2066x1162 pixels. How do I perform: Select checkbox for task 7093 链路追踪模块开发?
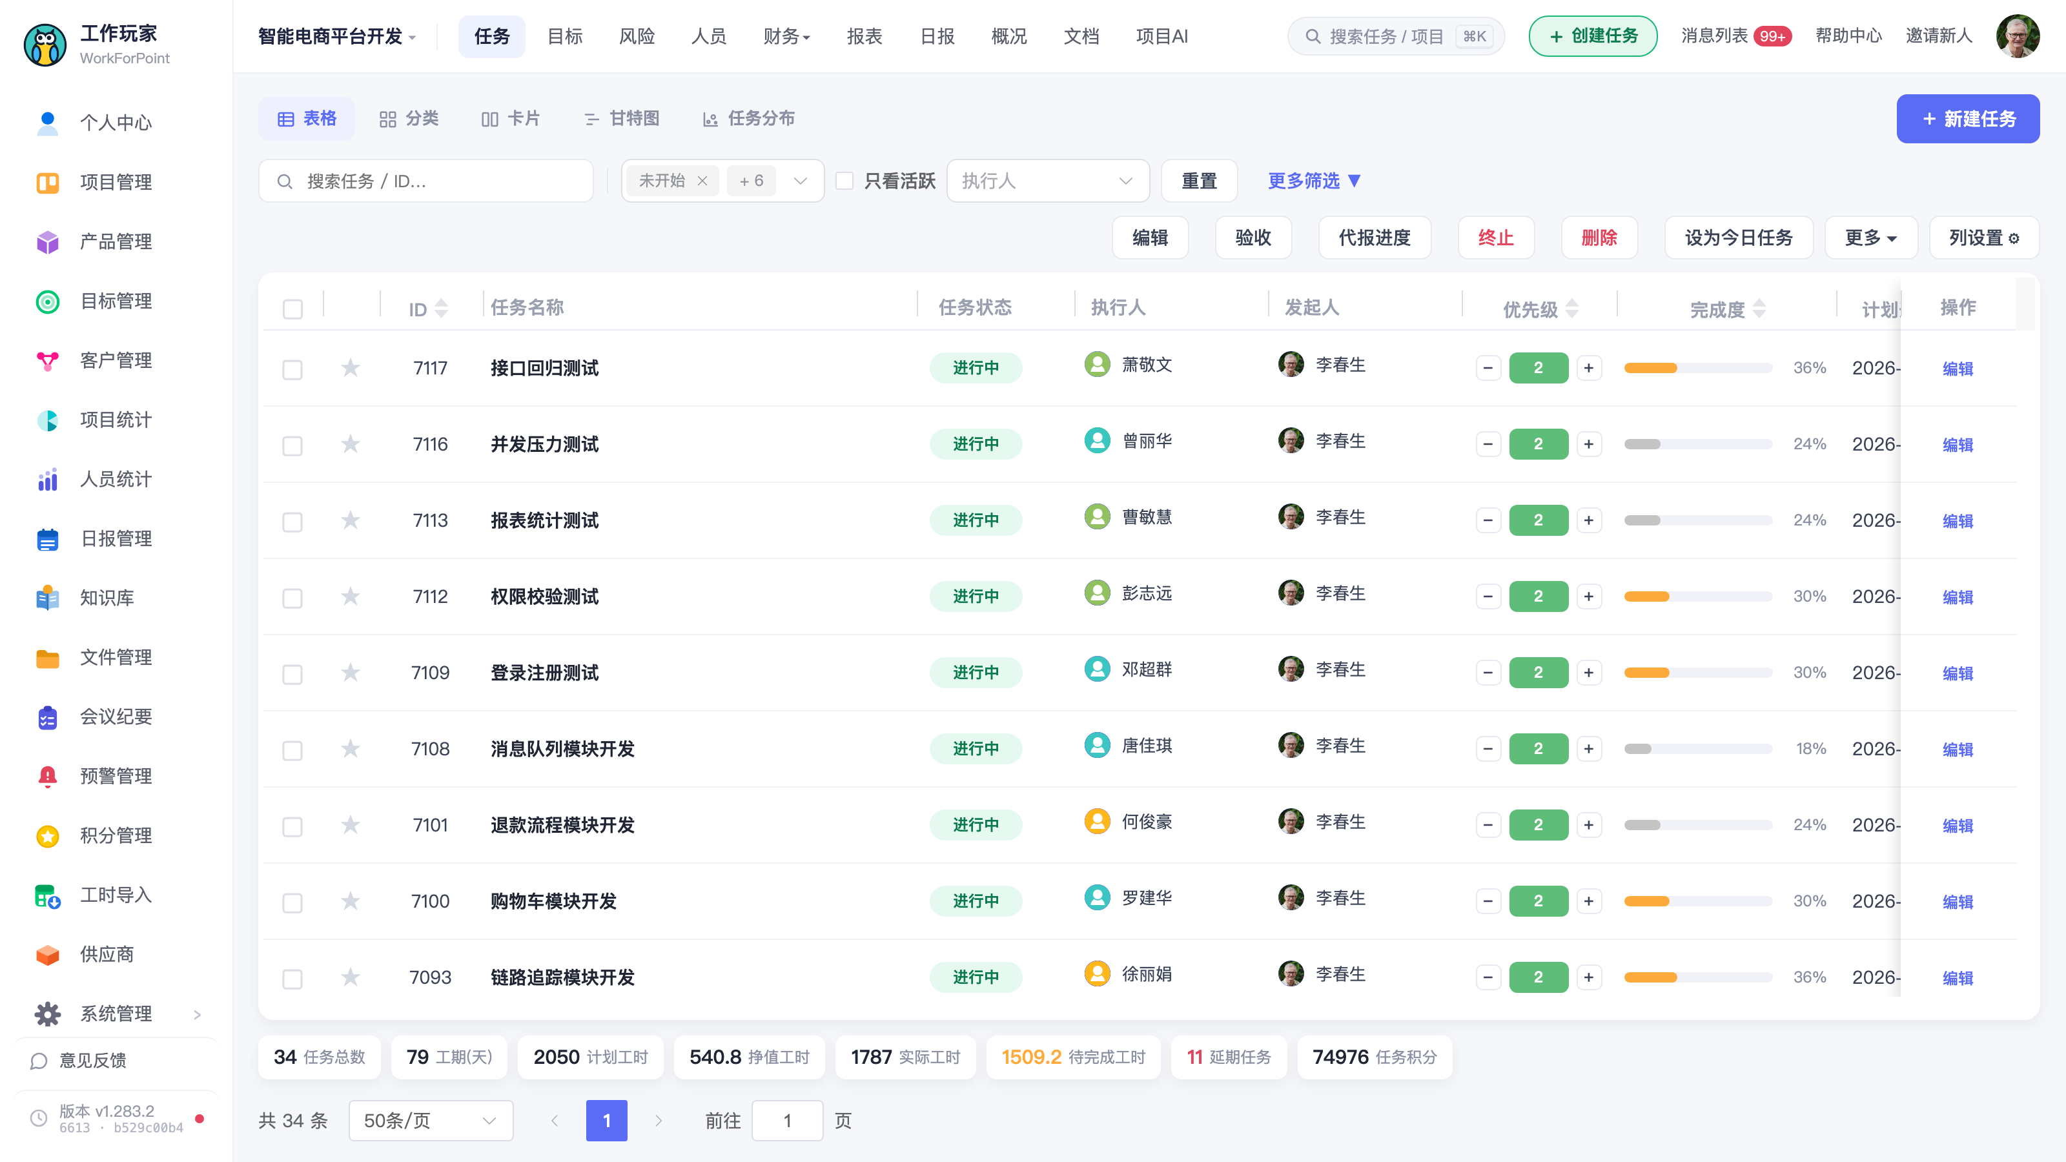(x=292, y=979)
